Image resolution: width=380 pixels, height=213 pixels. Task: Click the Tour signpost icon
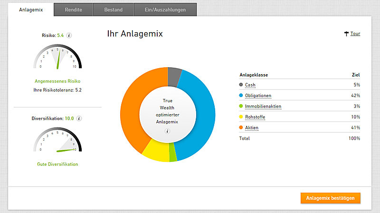pos(346,34)
